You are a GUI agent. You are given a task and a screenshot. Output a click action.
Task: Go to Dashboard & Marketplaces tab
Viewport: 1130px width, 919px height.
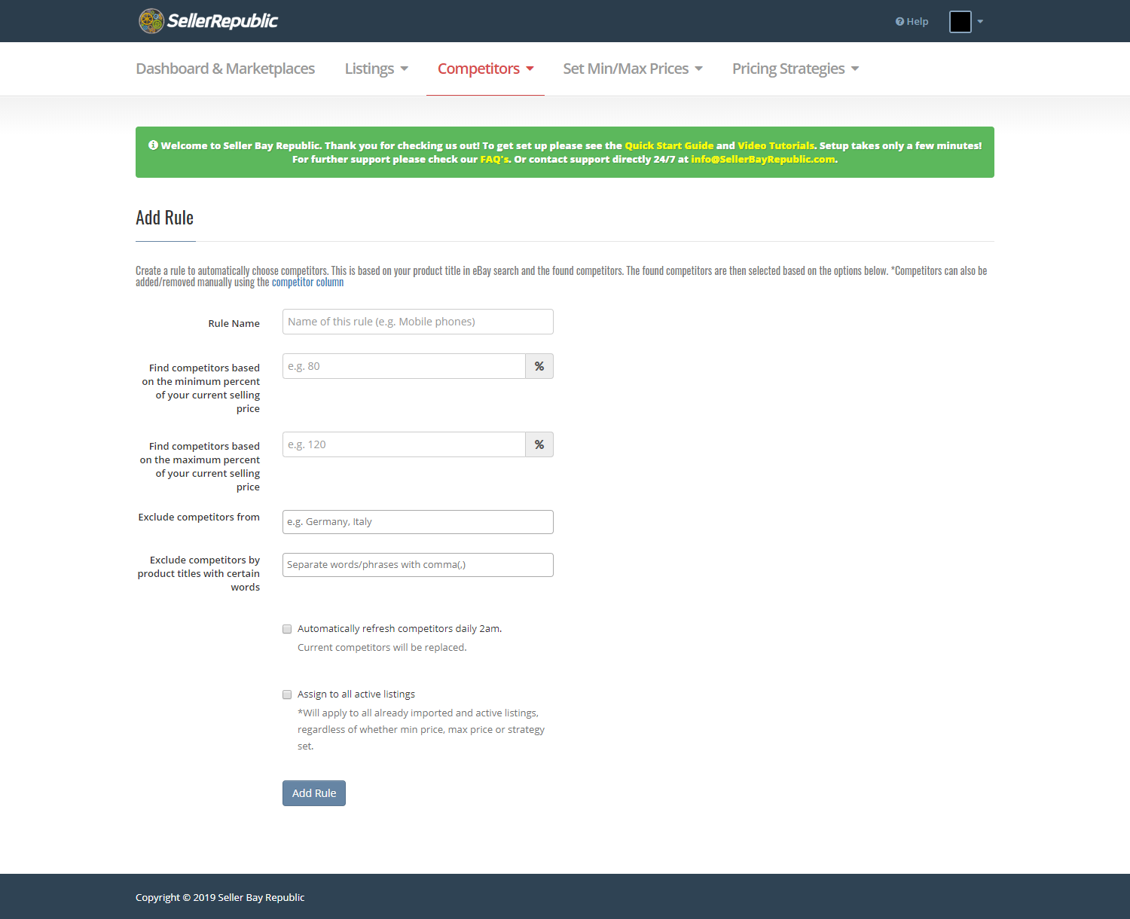pyautogui.click(x=225, y=69)
